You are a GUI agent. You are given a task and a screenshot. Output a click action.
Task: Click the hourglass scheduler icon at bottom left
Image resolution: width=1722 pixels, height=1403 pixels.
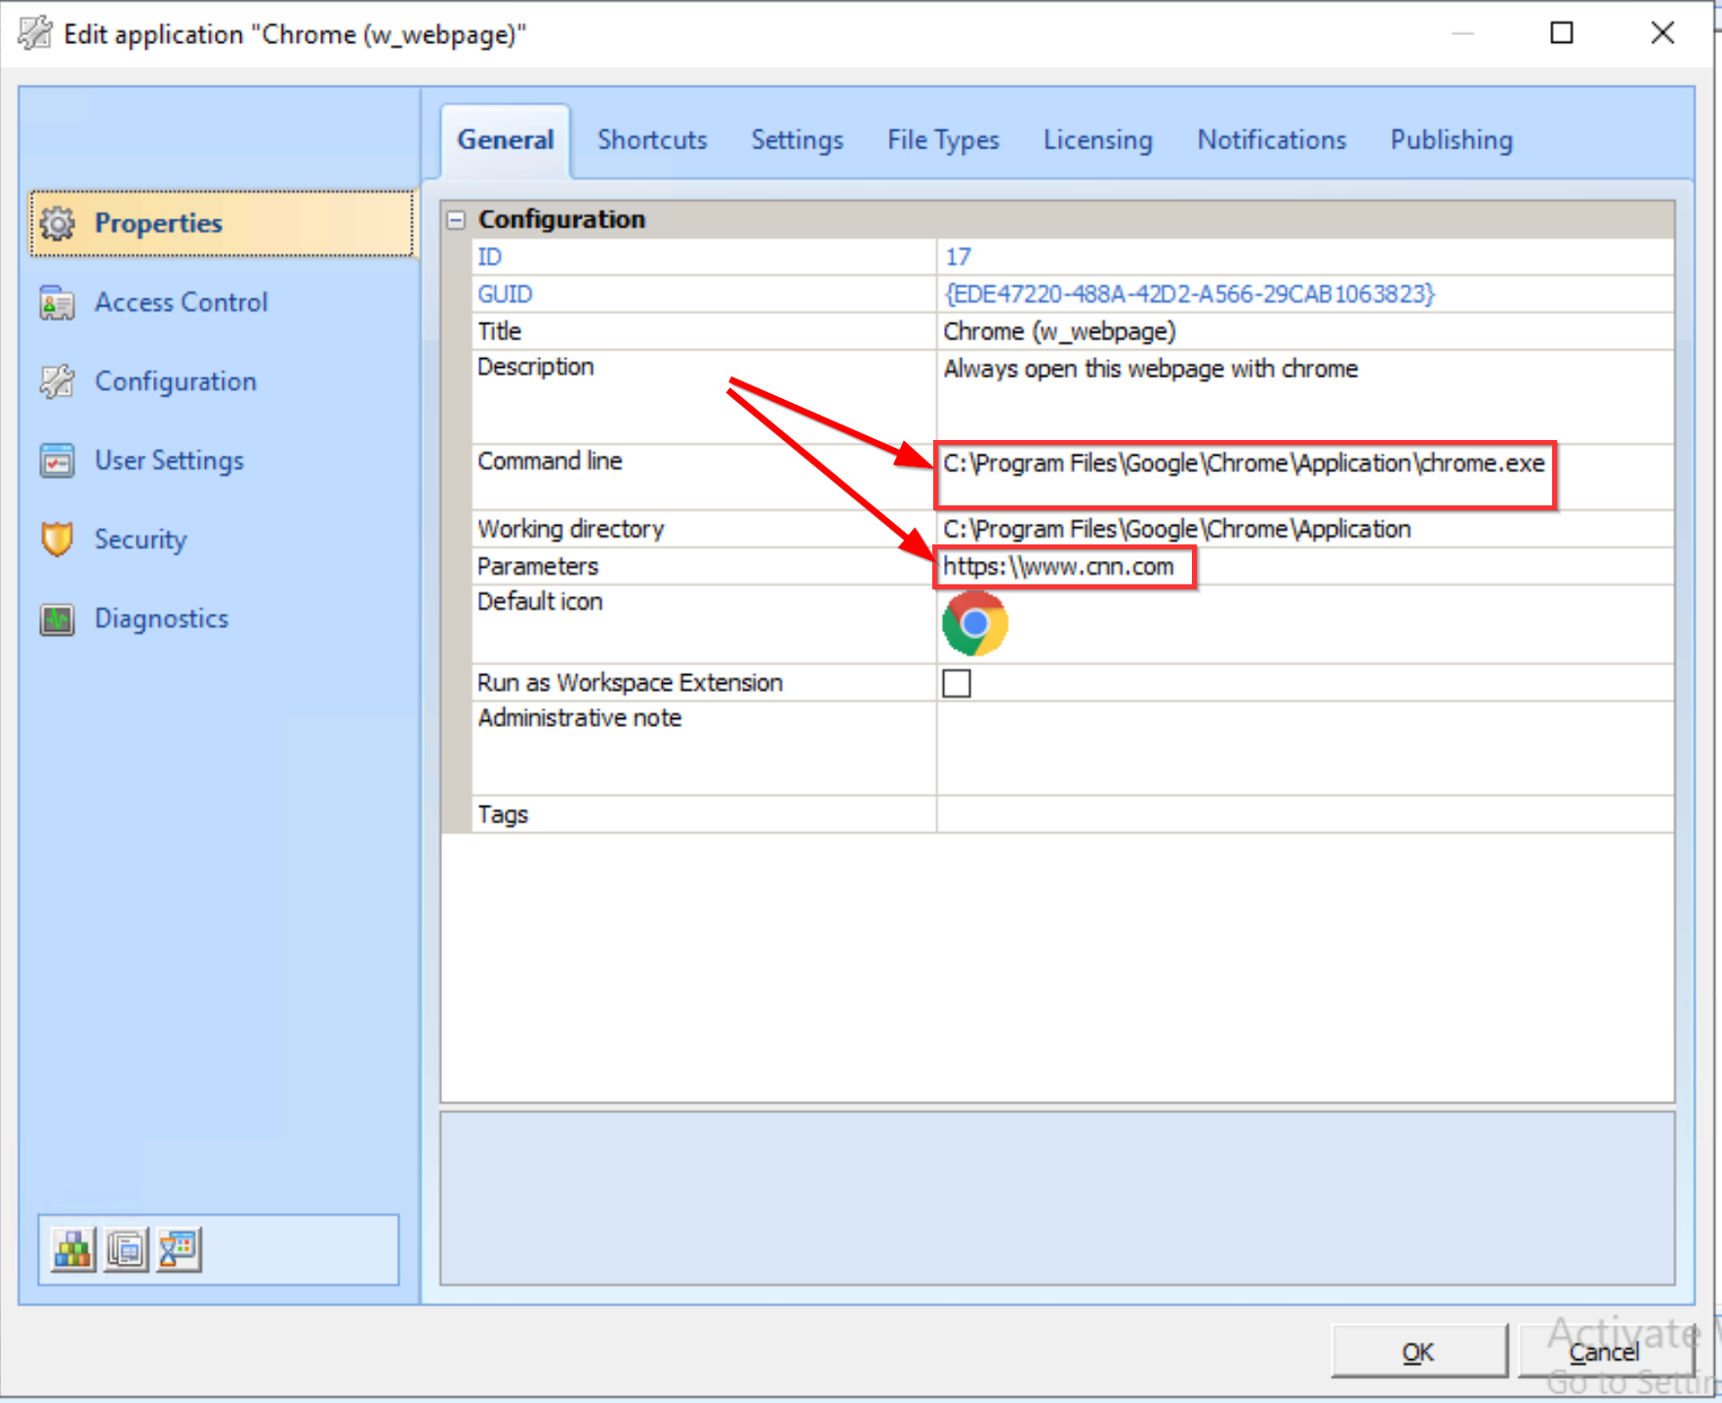(x=178, y=1249)
